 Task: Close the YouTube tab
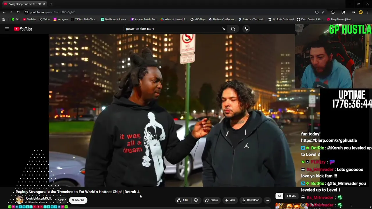point(44,4)
